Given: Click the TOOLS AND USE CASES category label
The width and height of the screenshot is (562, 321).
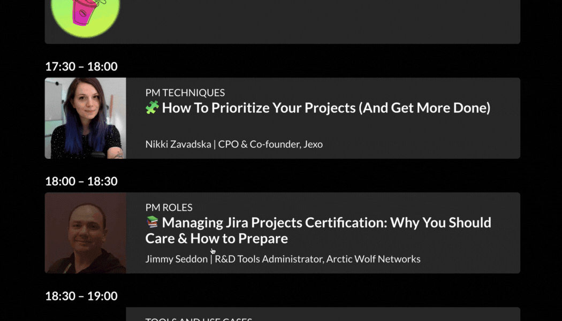Looking at the screenshot, I should 199,319.
